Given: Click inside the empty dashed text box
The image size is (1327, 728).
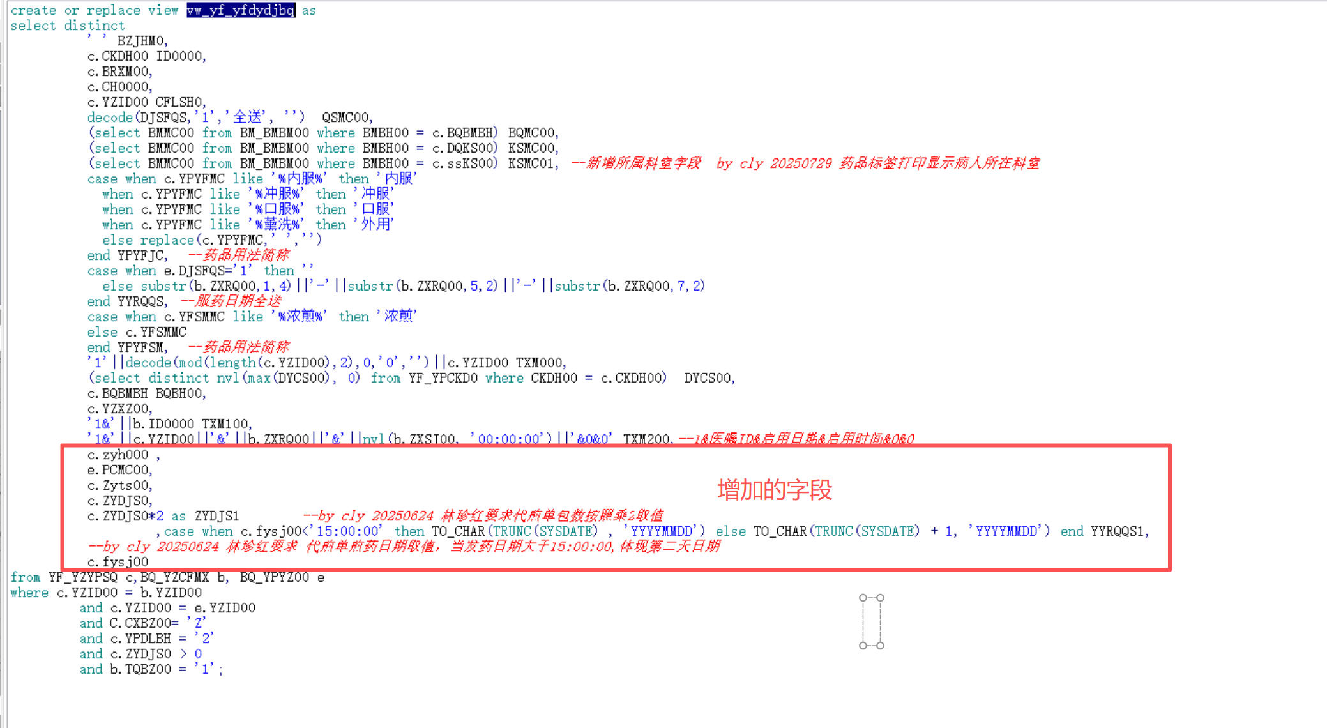Looking at the screenshot, I should click(x=872, y=621).
